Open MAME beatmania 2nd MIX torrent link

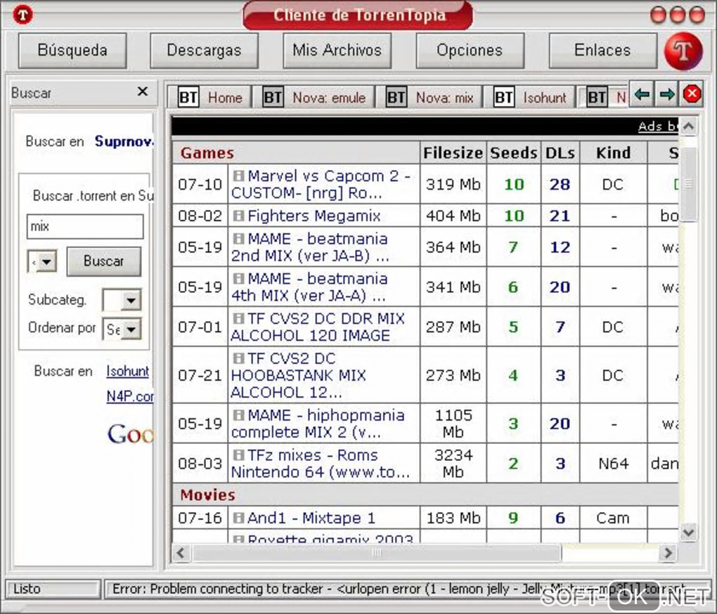click(x=311, y=247)
